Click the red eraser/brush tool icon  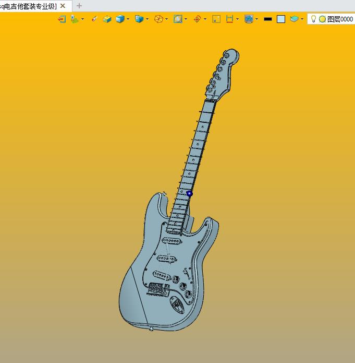(94, 19)
